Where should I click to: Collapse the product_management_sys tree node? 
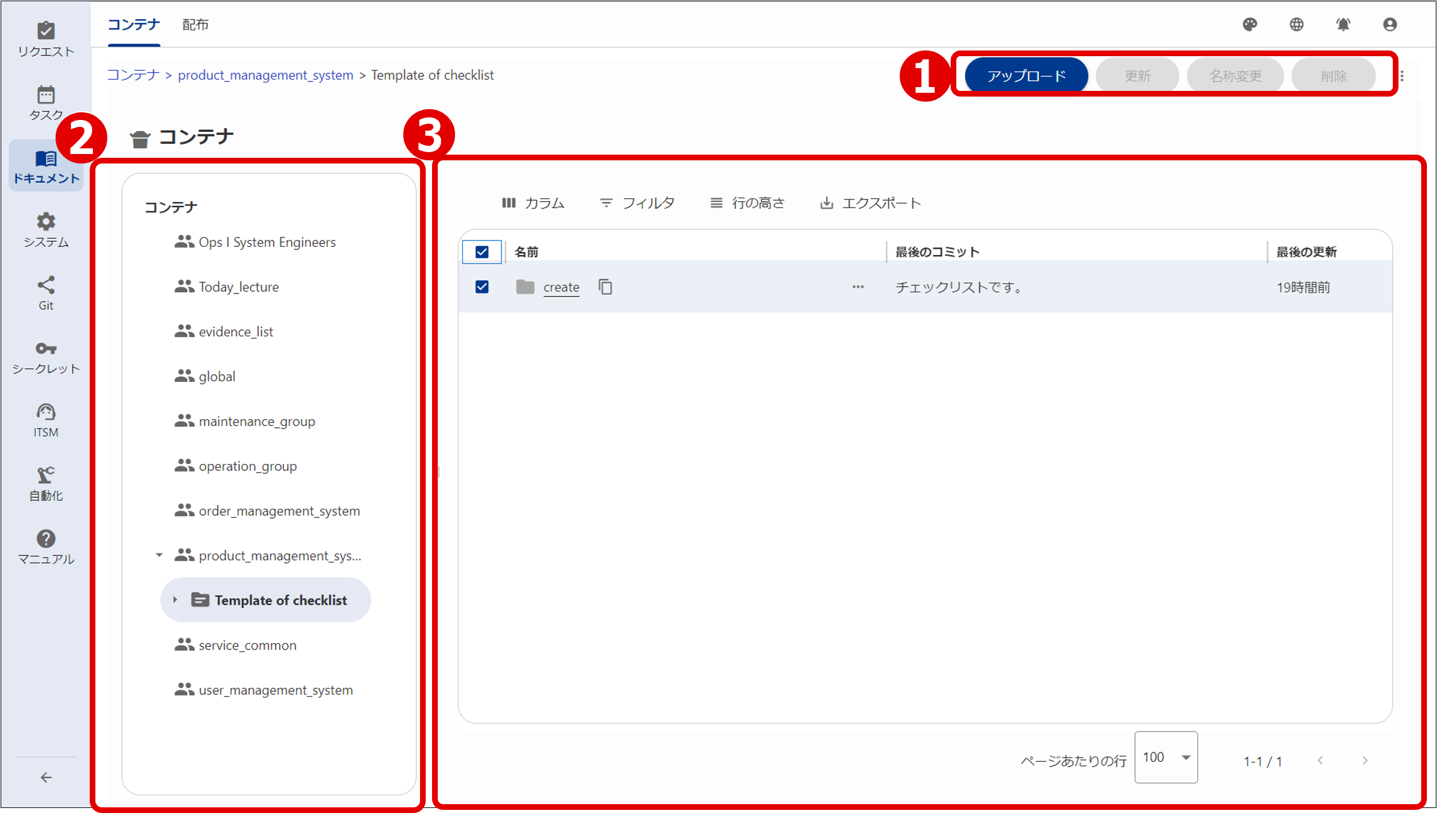click(x=159, y=555)
